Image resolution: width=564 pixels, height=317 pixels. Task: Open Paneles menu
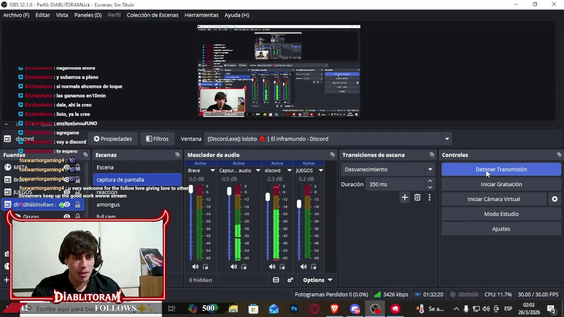(88, 15)
